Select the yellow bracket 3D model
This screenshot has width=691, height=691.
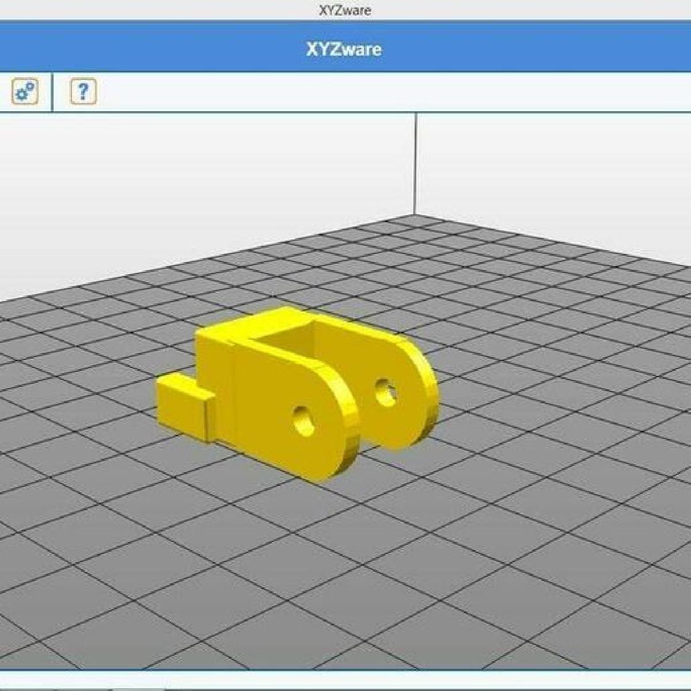point(297,394)
